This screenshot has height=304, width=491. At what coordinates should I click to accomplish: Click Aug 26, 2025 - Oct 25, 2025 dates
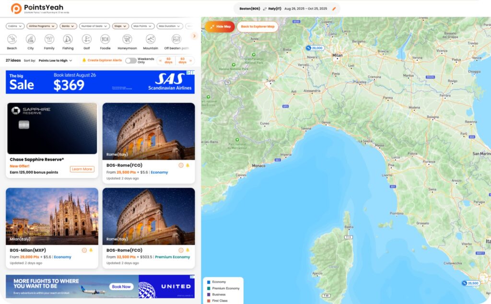(305, 9)
